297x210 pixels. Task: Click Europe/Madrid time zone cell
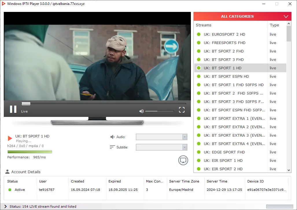pos(181,190)
